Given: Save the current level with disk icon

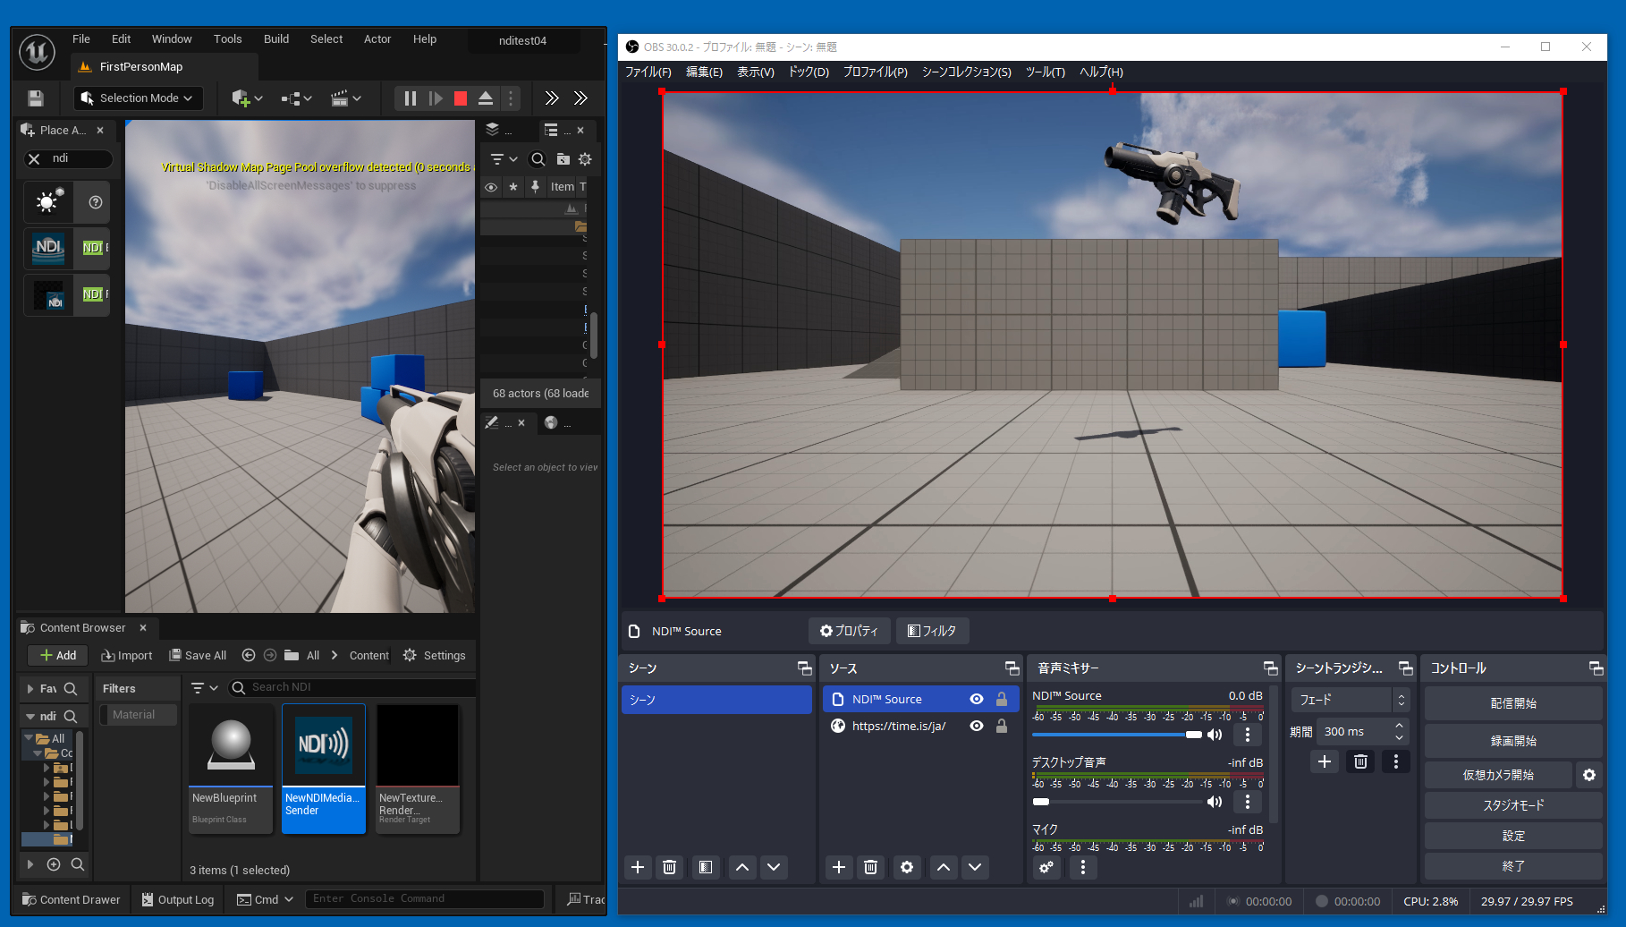Looking at the screenshot, I should click(36, 98).
